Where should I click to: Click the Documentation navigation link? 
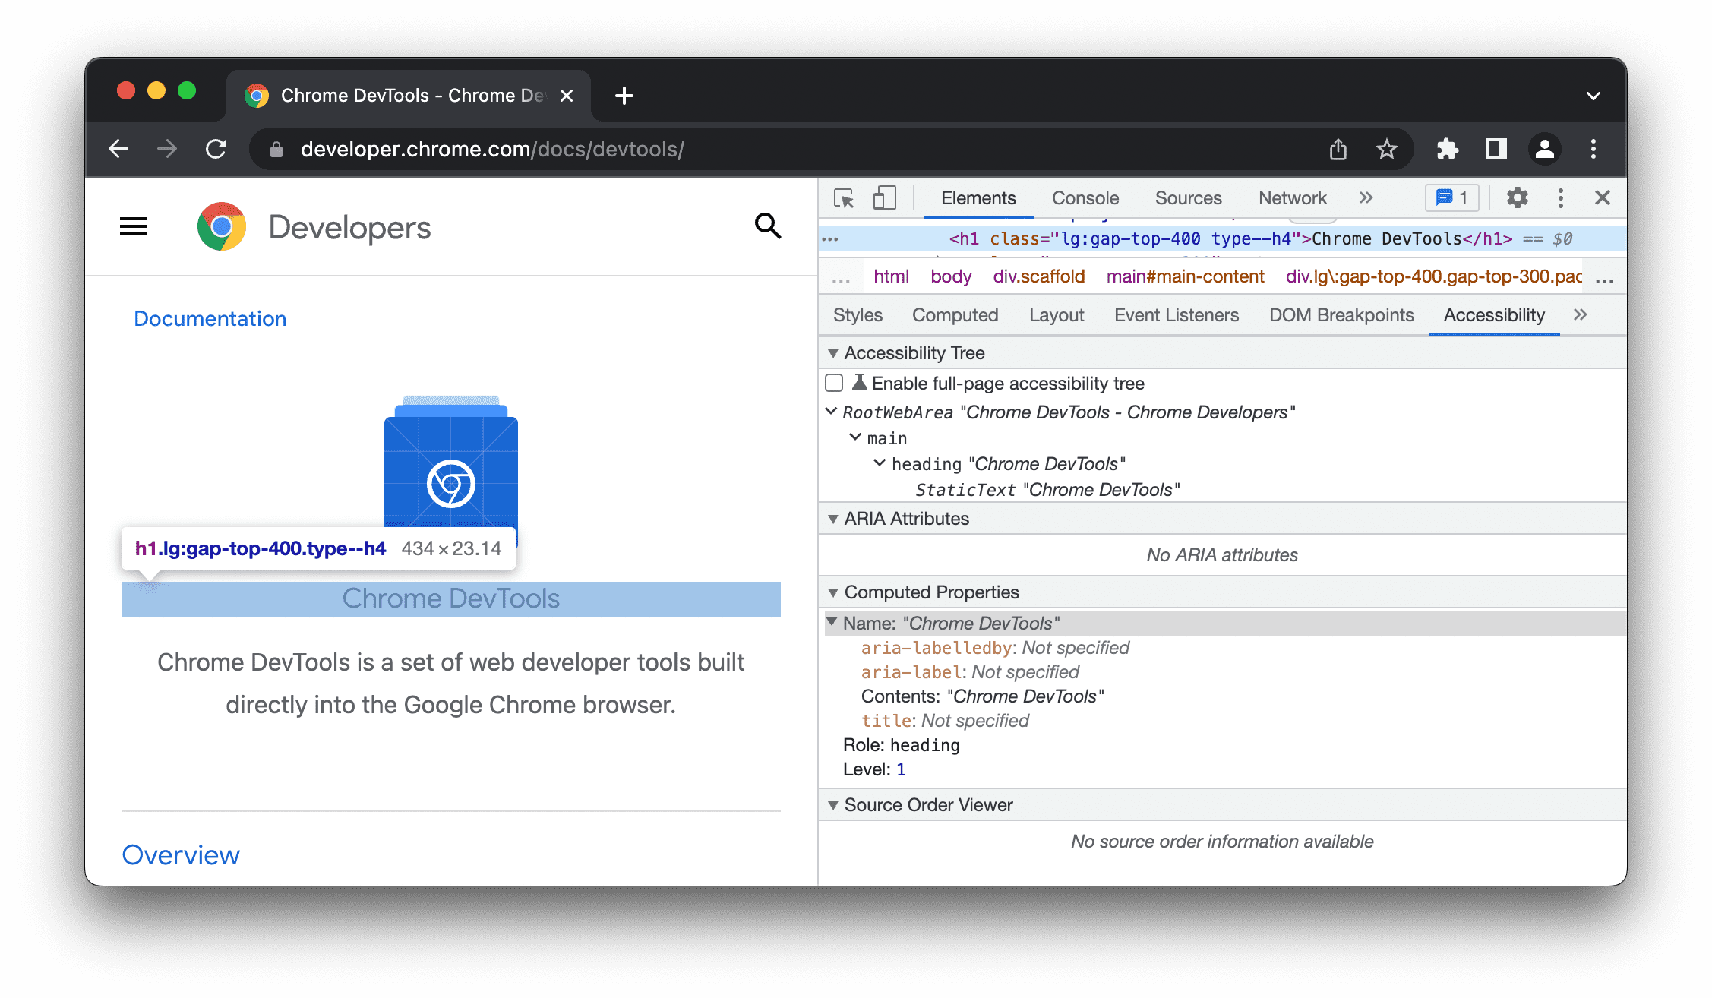click(x=210, y=318)
